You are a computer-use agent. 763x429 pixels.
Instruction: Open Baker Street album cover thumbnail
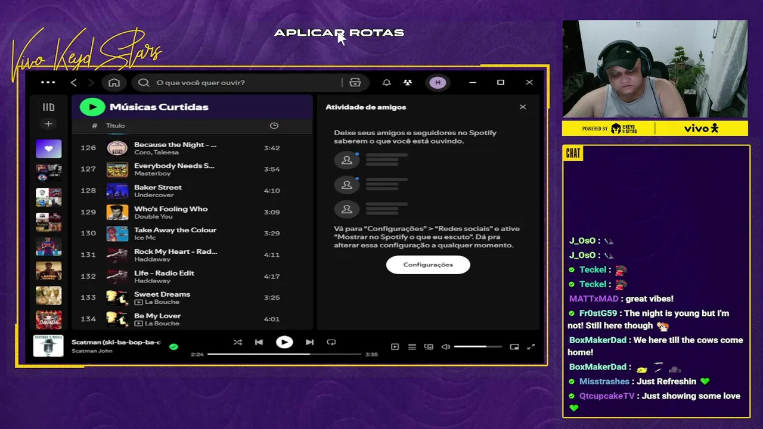117,191
